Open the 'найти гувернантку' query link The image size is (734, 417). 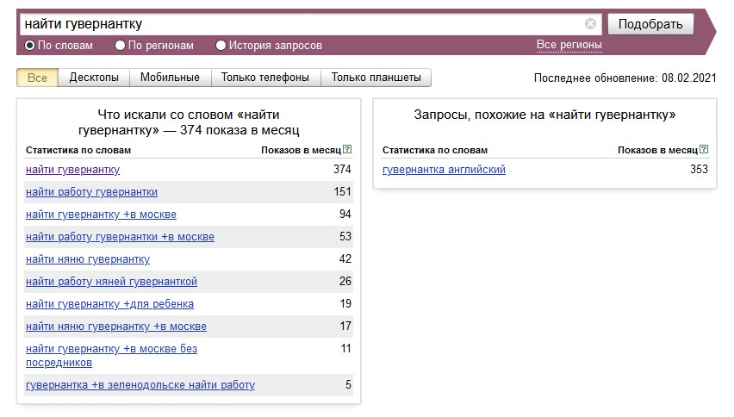(x=72, y=170)
